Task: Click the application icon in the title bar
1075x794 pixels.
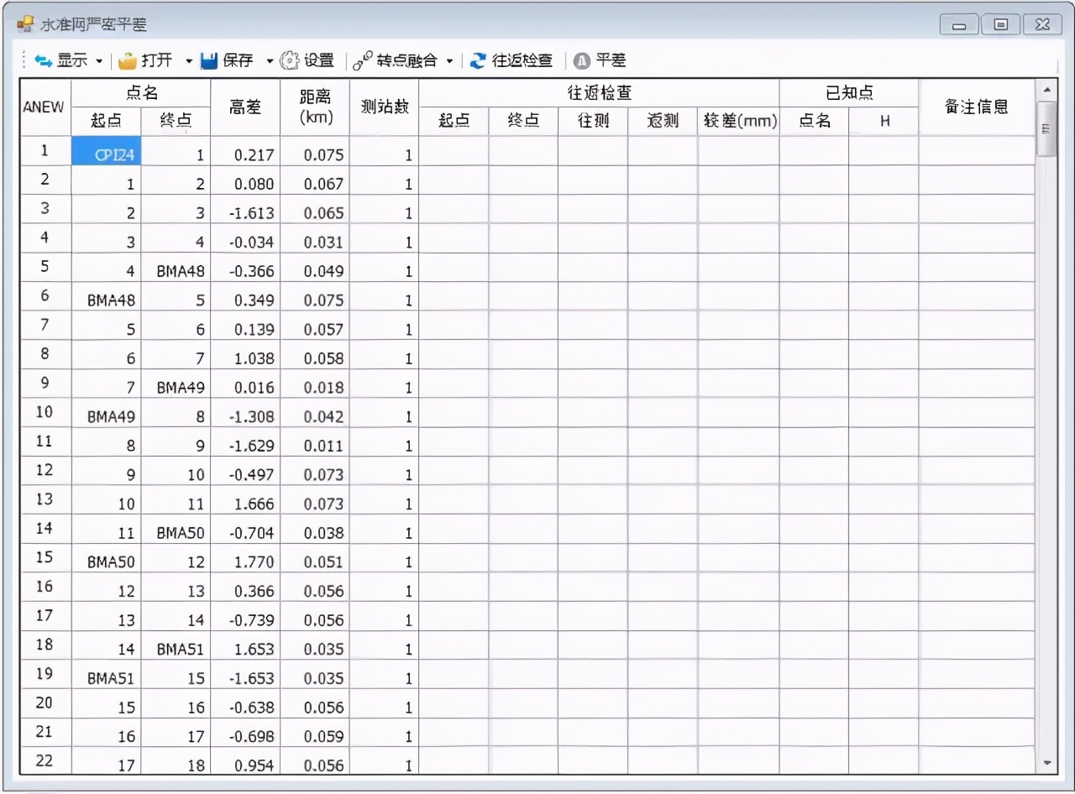Action: pyautogui.click(x=23, y=24)
